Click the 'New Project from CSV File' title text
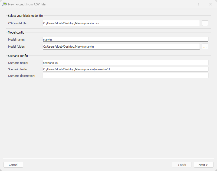The image size is (217, 171). point(27,4)
